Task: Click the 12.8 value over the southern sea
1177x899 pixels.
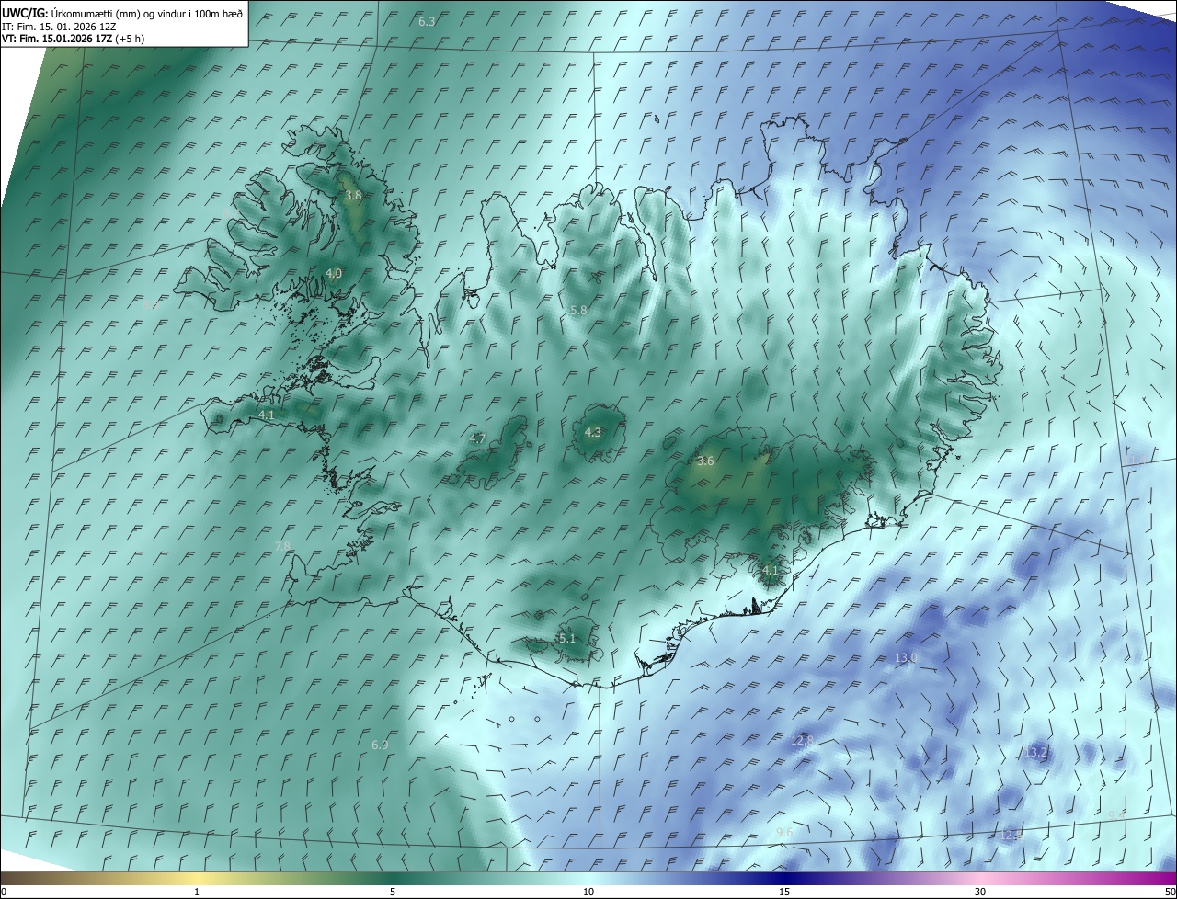Action: [x=803, y=740]
